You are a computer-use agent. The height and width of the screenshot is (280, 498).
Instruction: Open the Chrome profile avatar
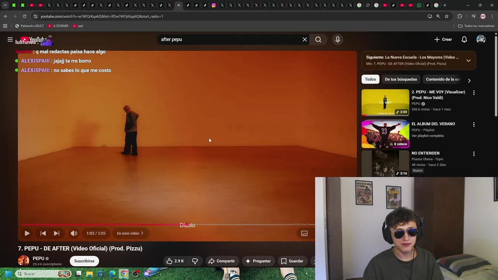tap(483, 16)
